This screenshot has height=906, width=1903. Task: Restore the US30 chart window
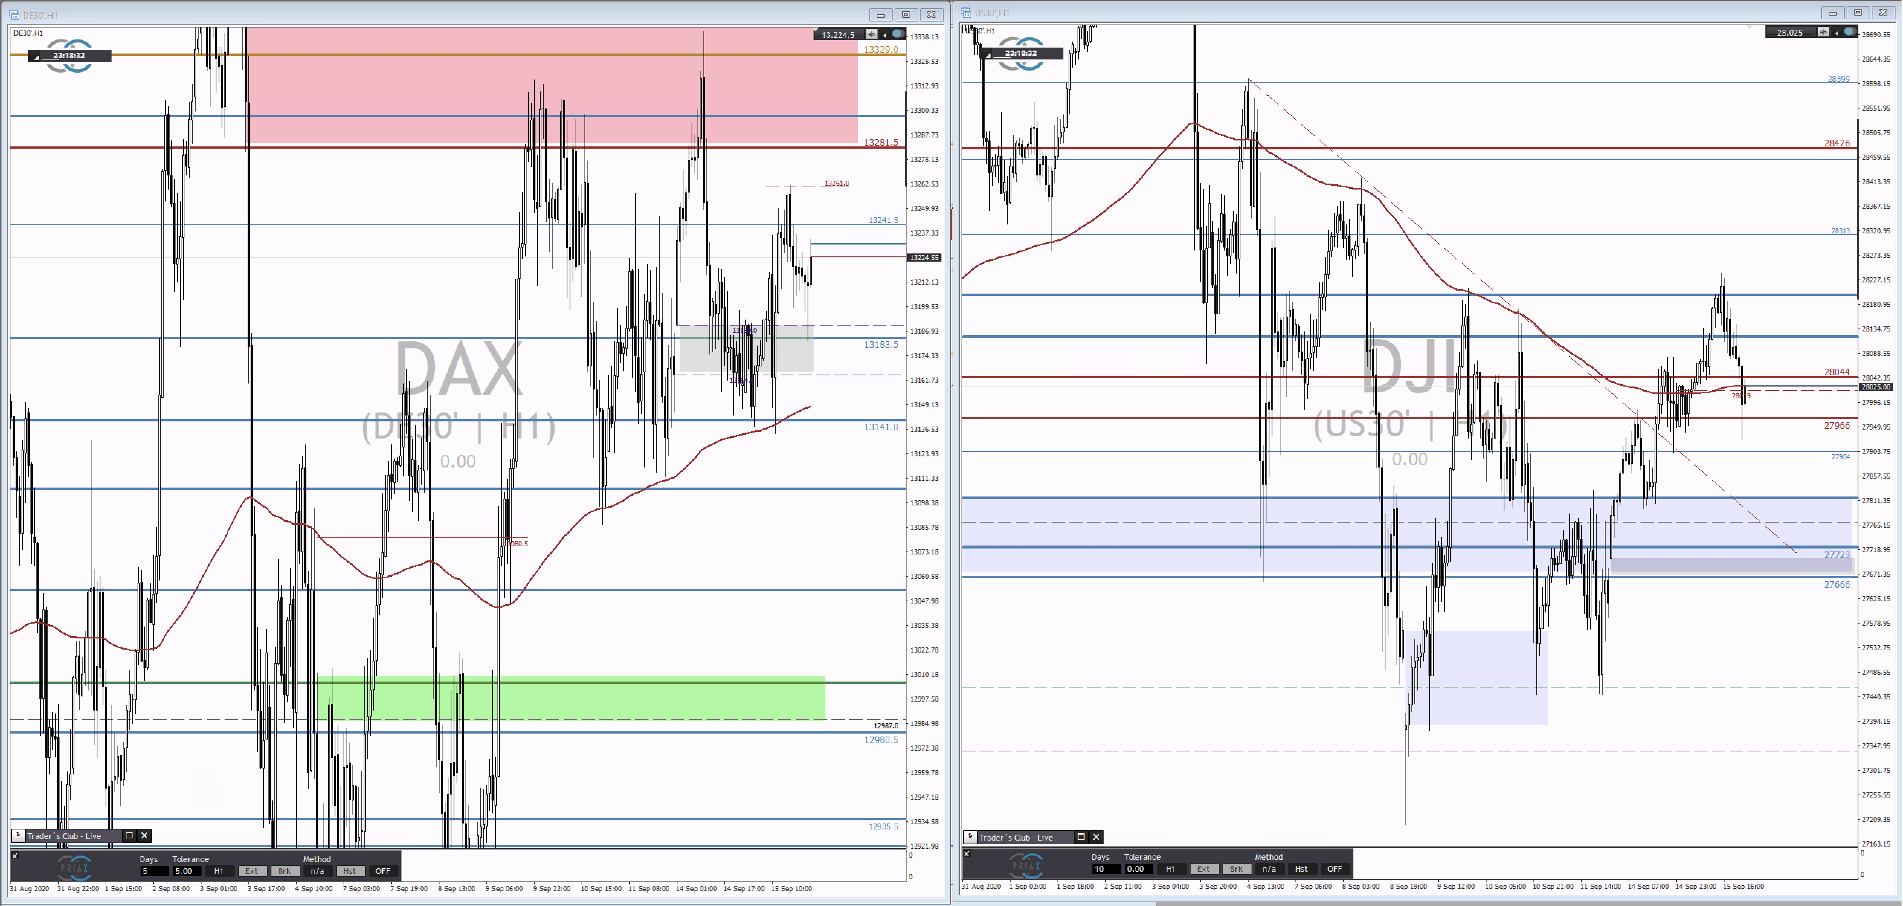click(x=1859, y=13)
